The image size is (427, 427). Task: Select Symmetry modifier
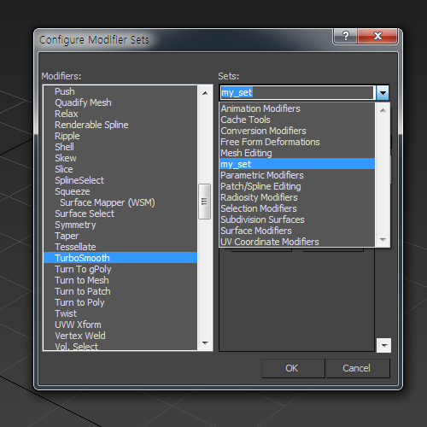(120, 225)
